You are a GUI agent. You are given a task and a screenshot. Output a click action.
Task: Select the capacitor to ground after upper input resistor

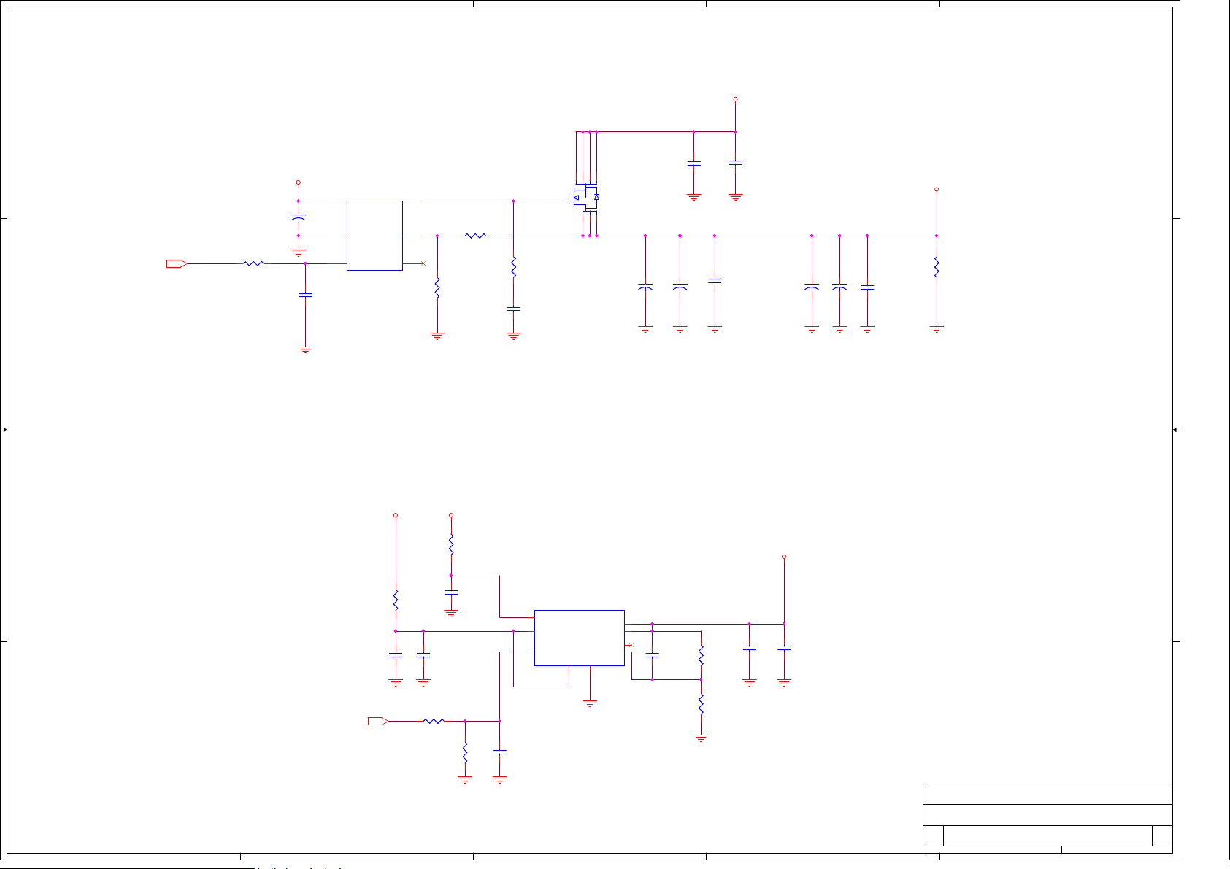pos(305,295)
